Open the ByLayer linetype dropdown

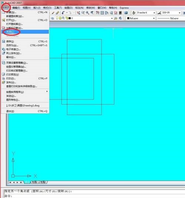(x=171, y=18)
